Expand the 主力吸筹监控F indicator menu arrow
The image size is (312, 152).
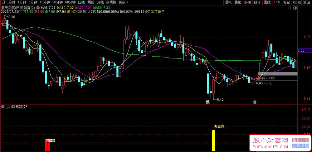(3, 107)
